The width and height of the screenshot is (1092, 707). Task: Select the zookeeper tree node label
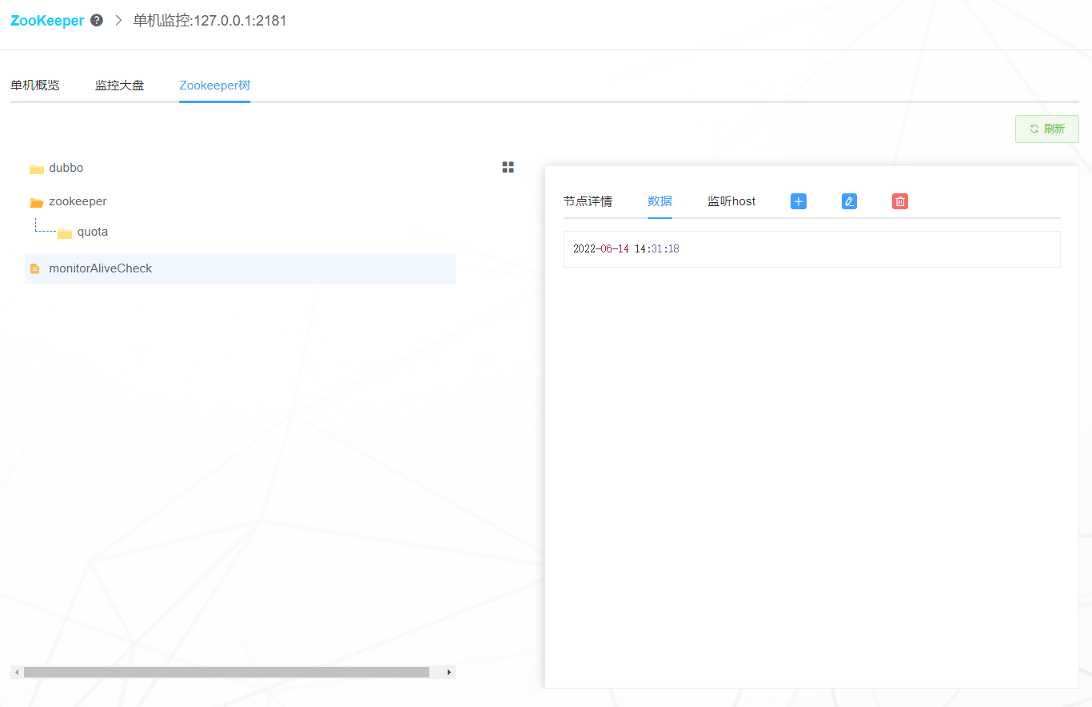tap(78, 201)
